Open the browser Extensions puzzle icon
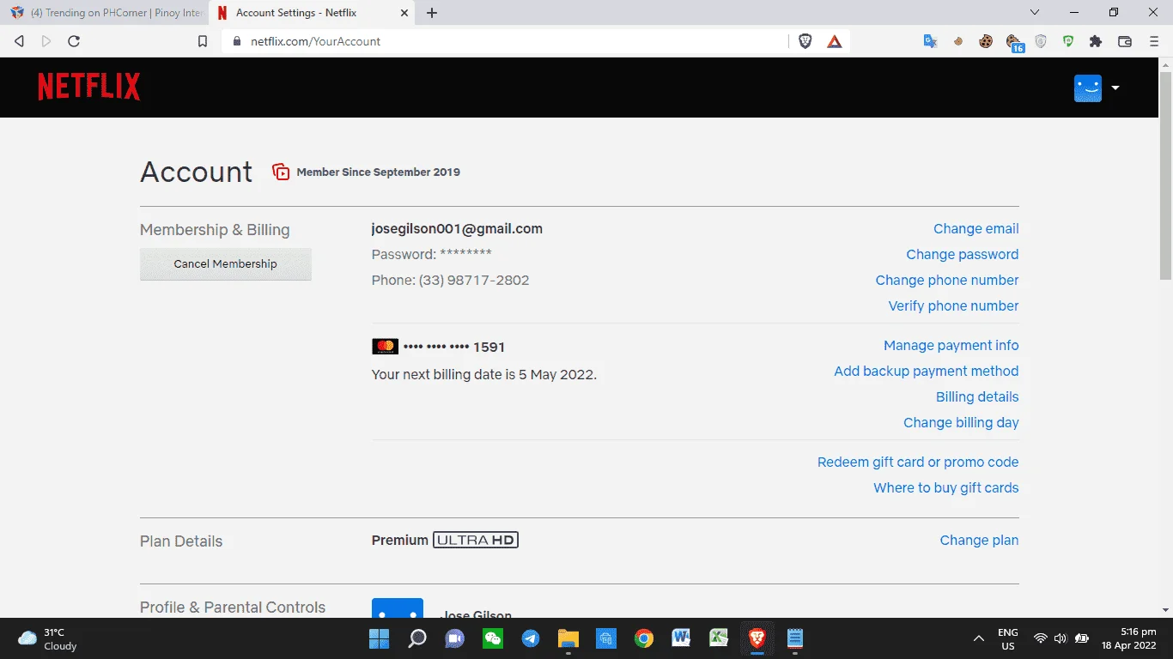 (x=1096, y=41)
